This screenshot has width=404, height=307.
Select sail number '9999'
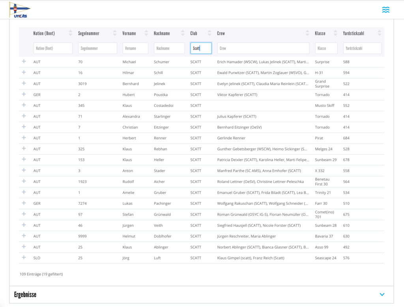point(82,236)
